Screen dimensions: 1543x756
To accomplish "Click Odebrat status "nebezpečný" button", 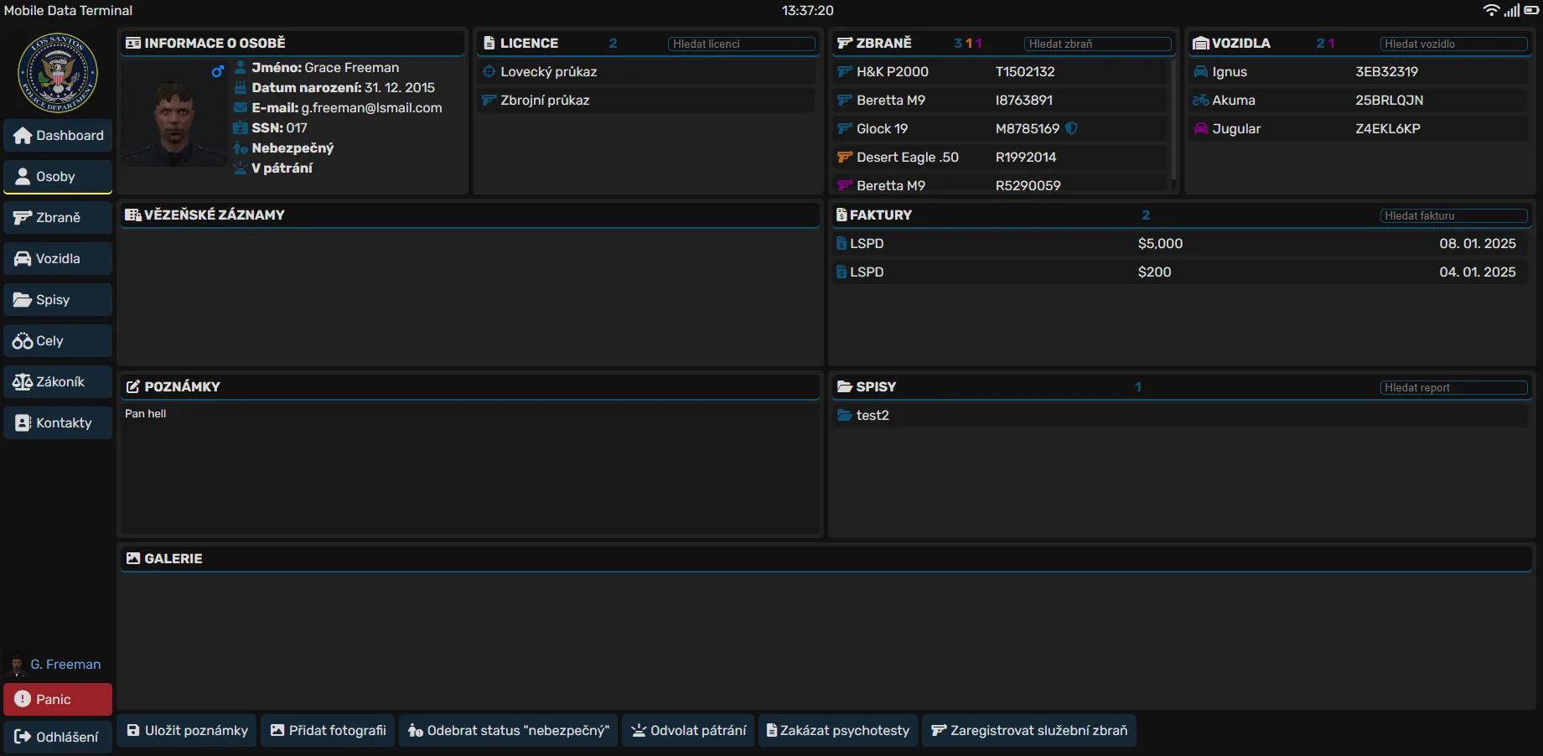I will coord(509,730).
